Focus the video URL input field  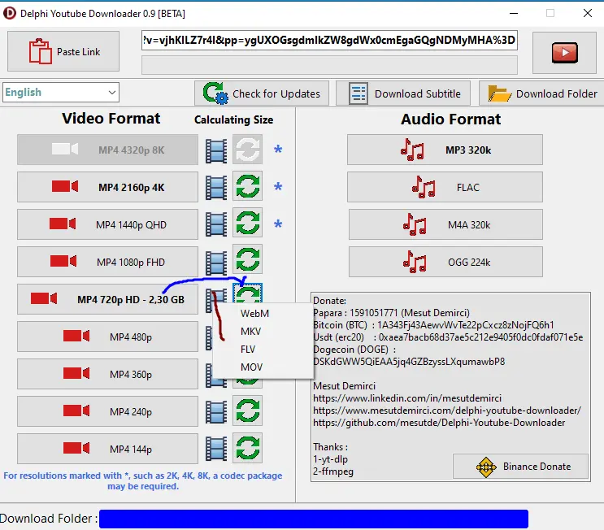[329, 40]
